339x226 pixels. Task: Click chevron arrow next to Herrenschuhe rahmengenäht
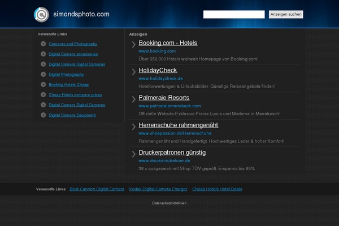133,127
